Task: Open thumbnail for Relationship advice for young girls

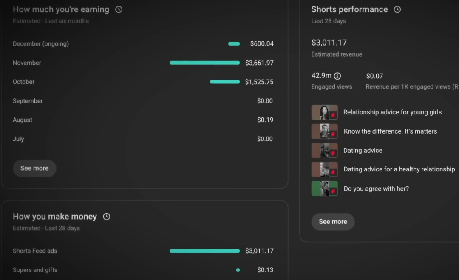Action: click(324, 112)
